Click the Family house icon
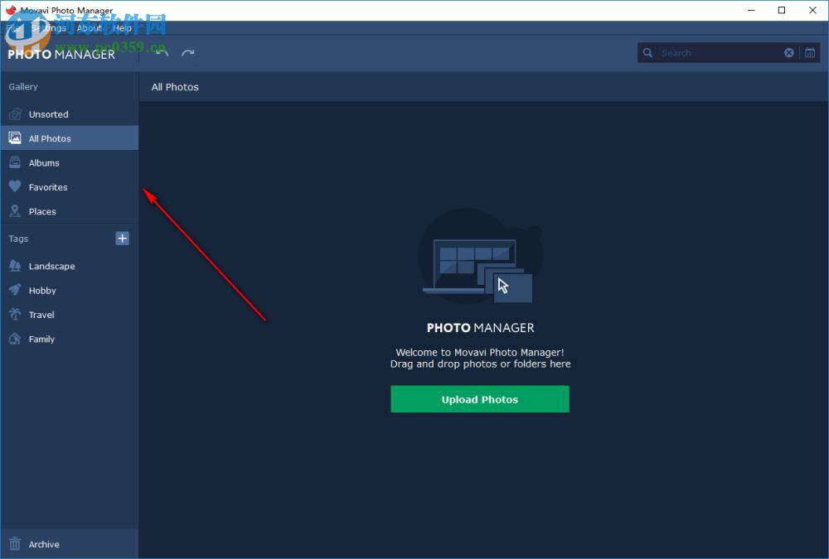This screenshot has width=829, height=559. tap(15, 339)
